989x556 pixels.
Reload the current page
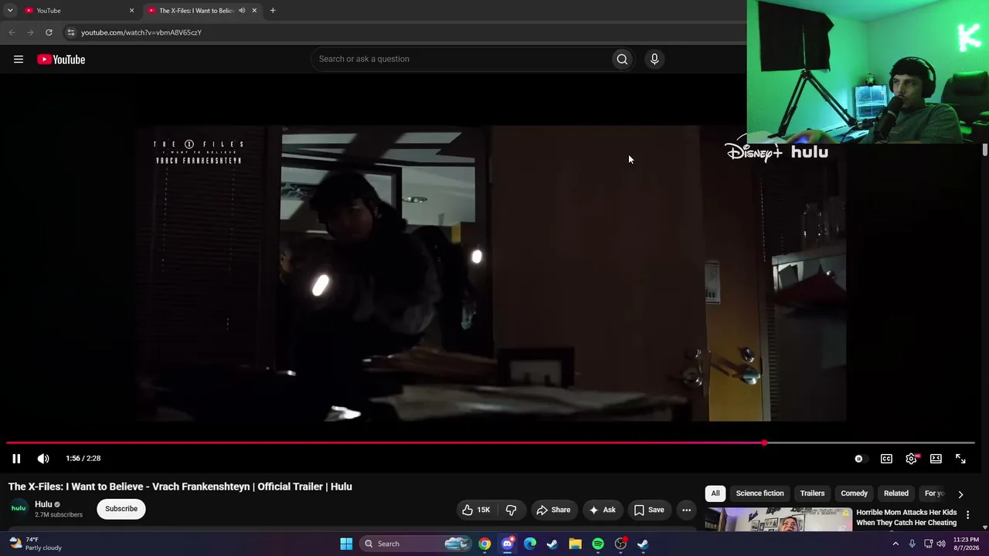[x=49, y=32]
